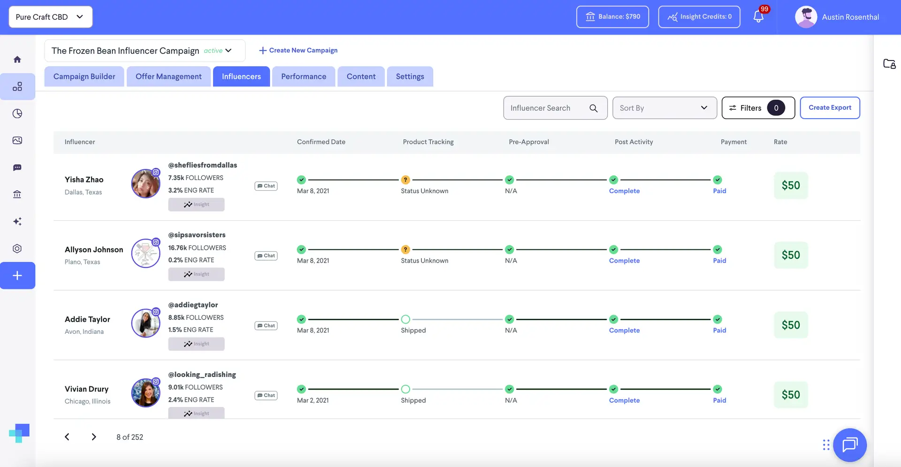
Task: Open the chat messages sidebar icon
Action: click(17, 167)
